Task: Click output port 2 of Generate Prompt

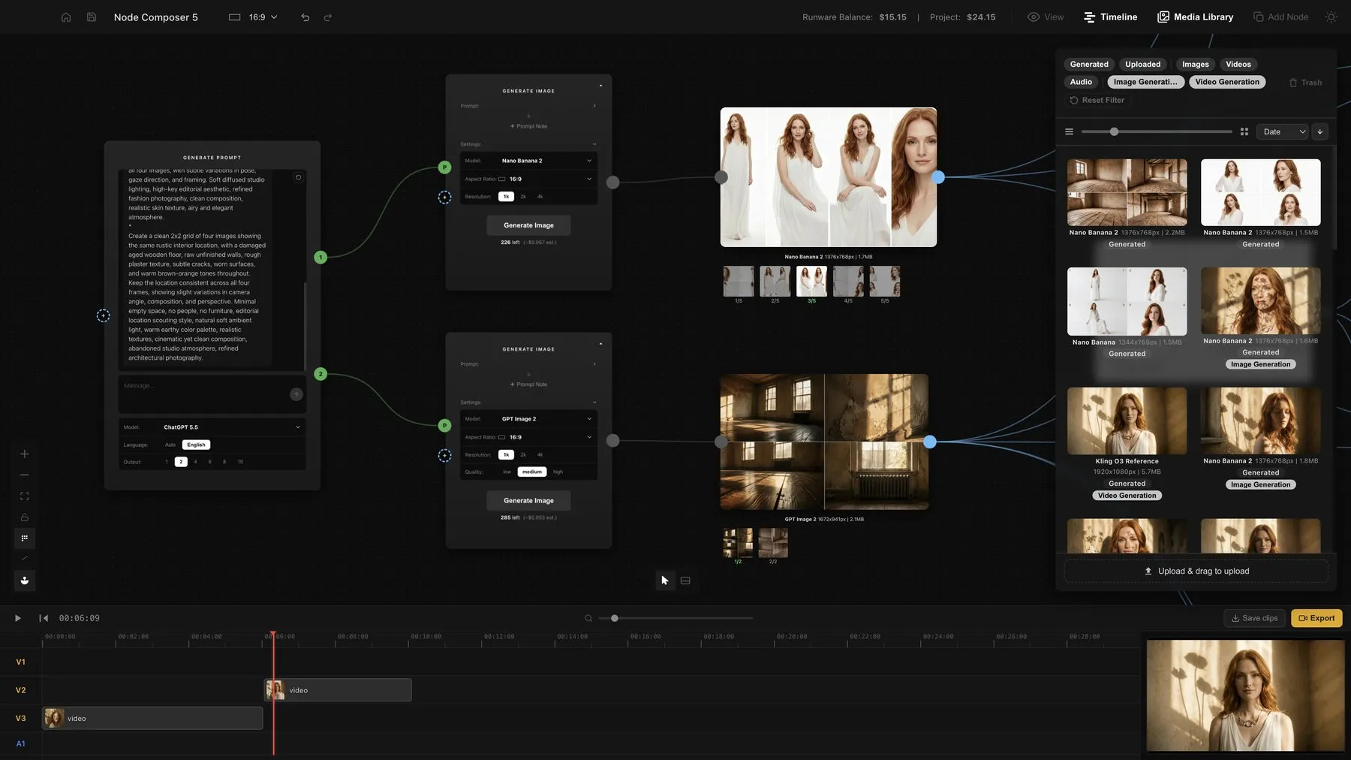Action: 320,373
